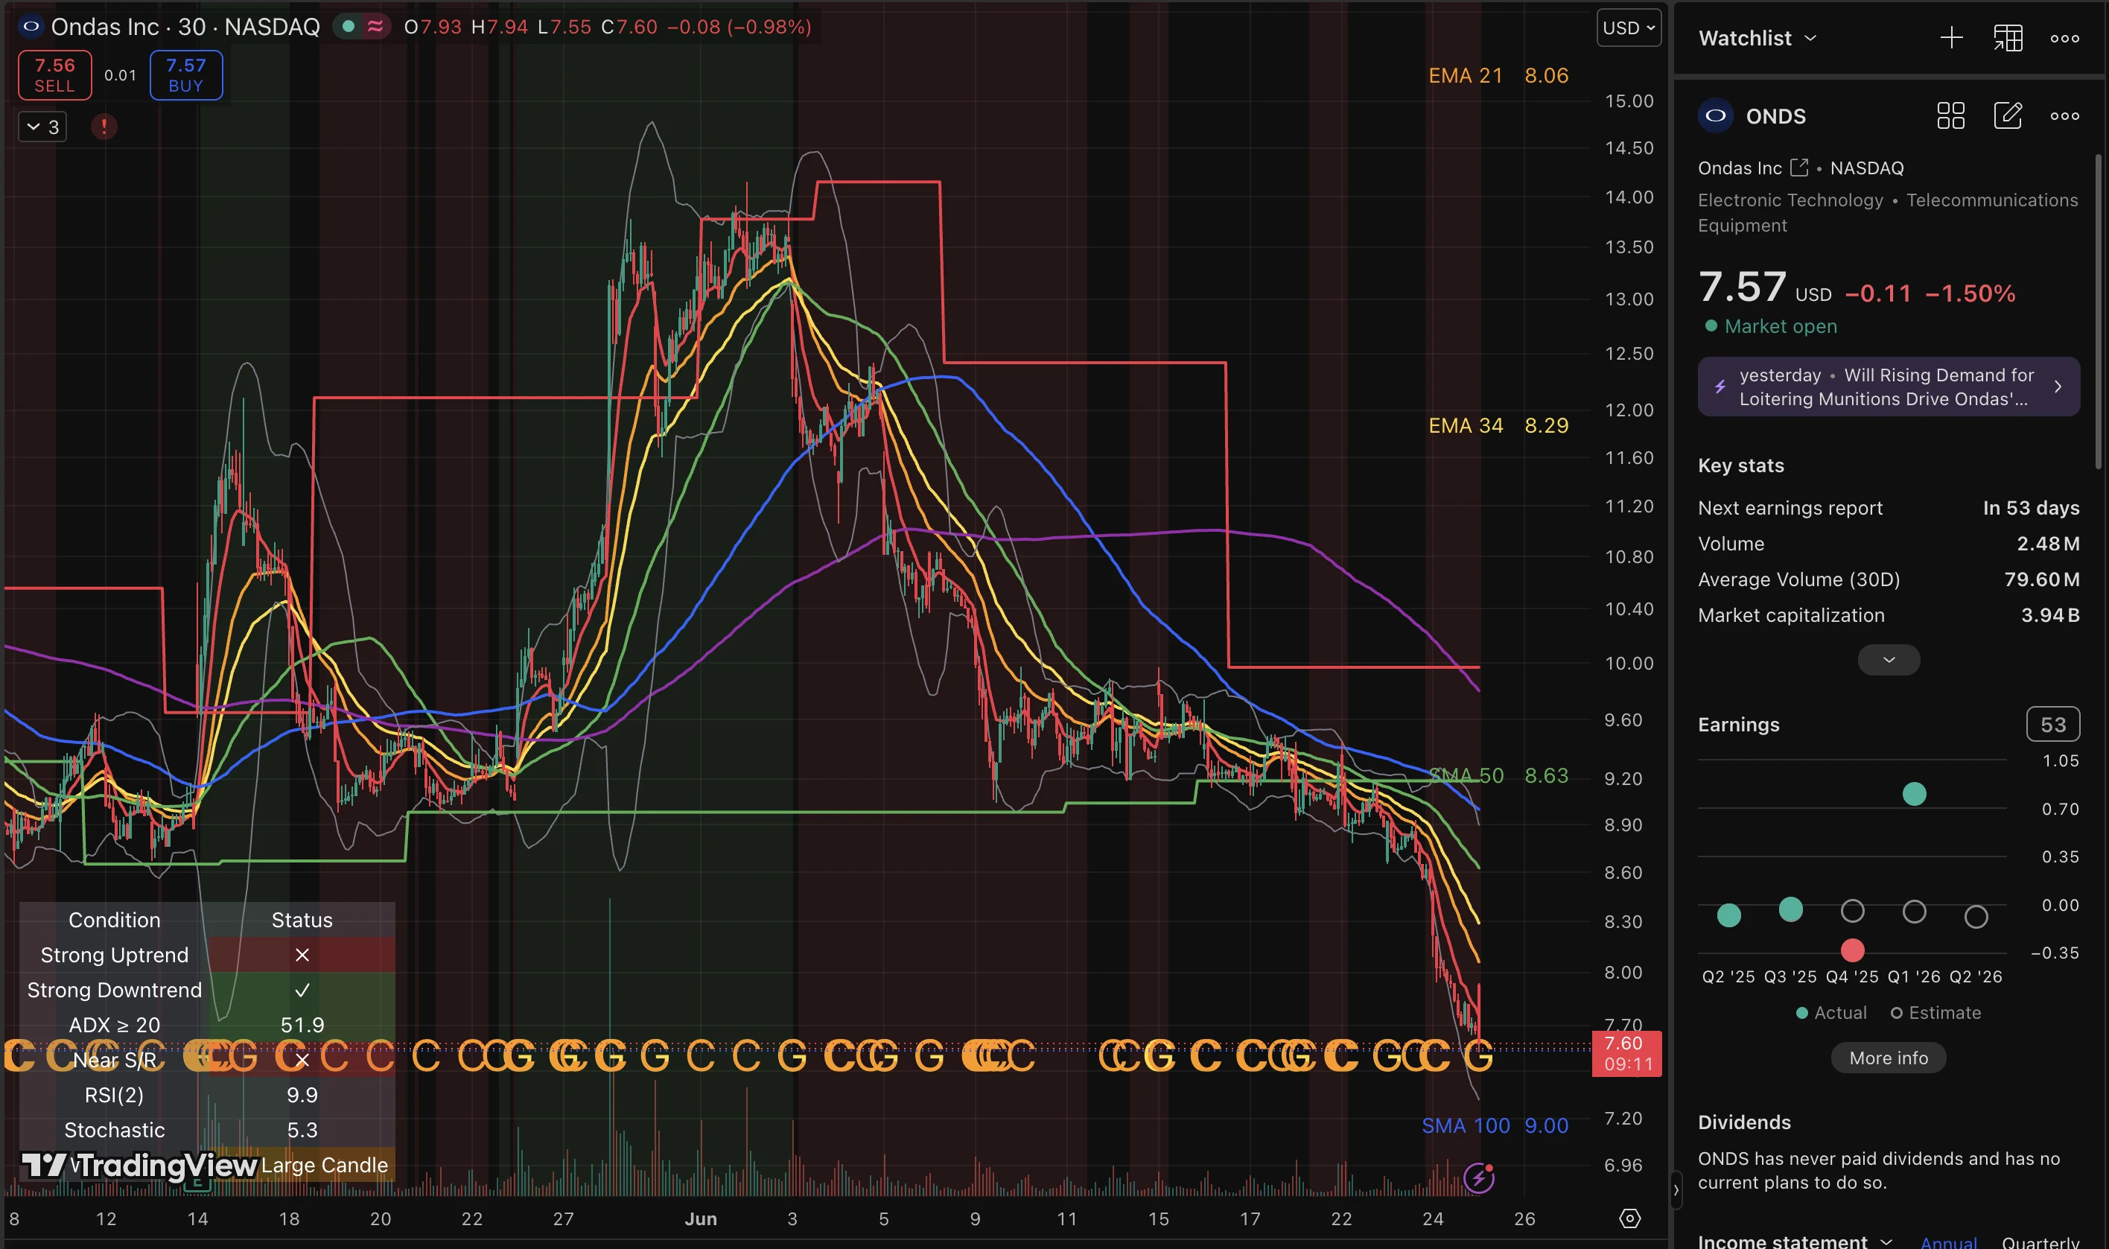The width and height of the screenshot is (2109, 1249).
Task: Click the SMA 50 label on chart
Action: (x=1465, y=776)
